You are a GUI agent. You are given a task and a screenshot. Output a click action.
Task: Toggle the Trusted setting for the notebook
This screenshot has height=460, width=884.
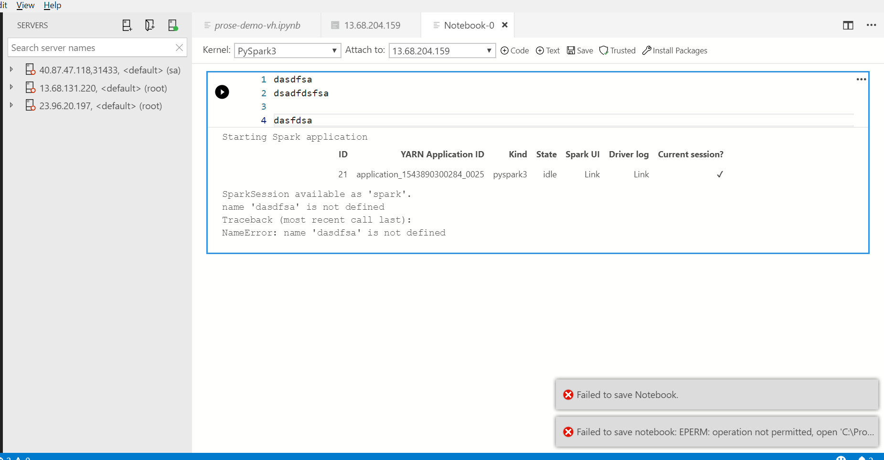(617, 50)
